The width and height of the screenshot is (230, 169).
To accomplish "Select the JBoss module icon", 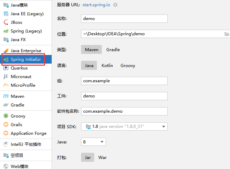I will [x=6, y=22].
